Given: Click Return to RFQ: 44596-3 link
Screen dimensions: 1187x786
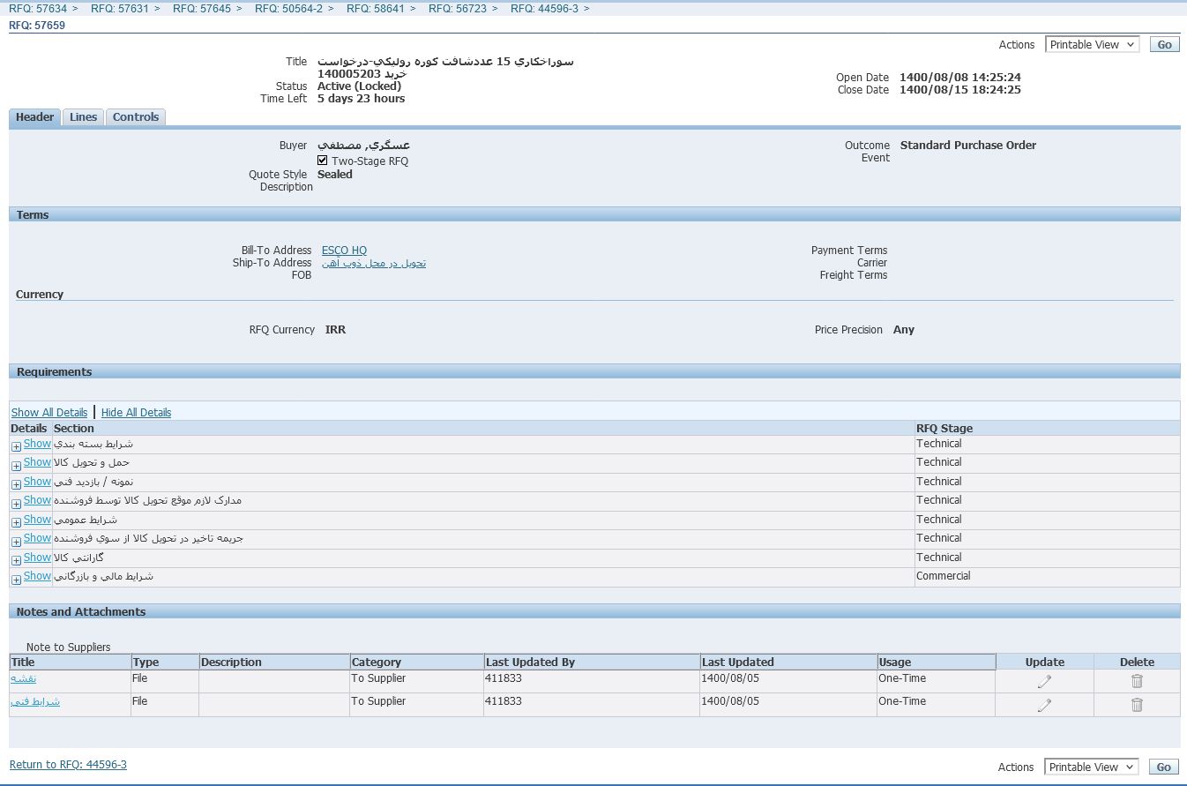Looking at the screenshot, I should pos(68,765).
